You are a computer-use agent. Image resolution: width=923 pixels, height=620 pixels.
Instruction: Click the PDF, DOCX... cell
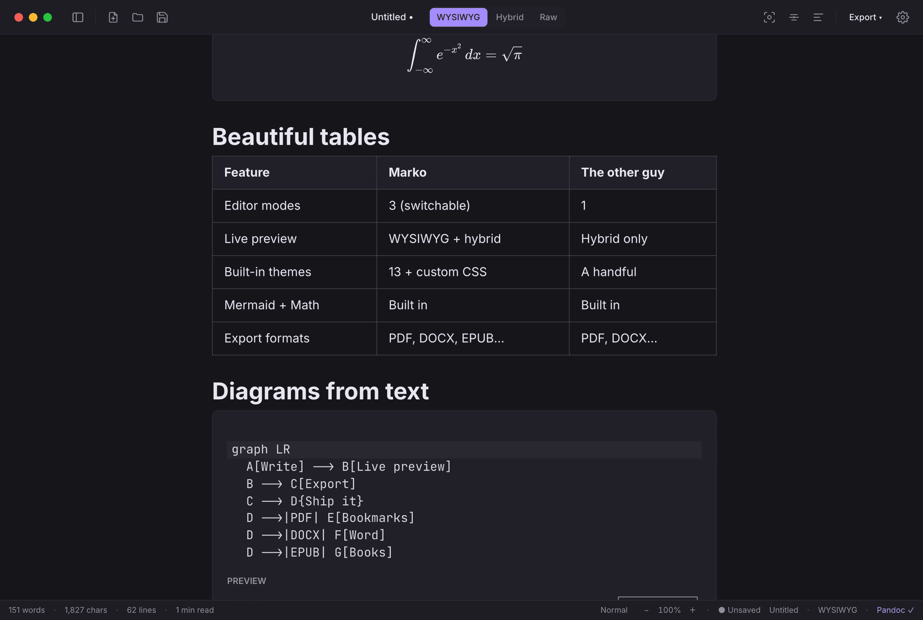tap(643, 338)
